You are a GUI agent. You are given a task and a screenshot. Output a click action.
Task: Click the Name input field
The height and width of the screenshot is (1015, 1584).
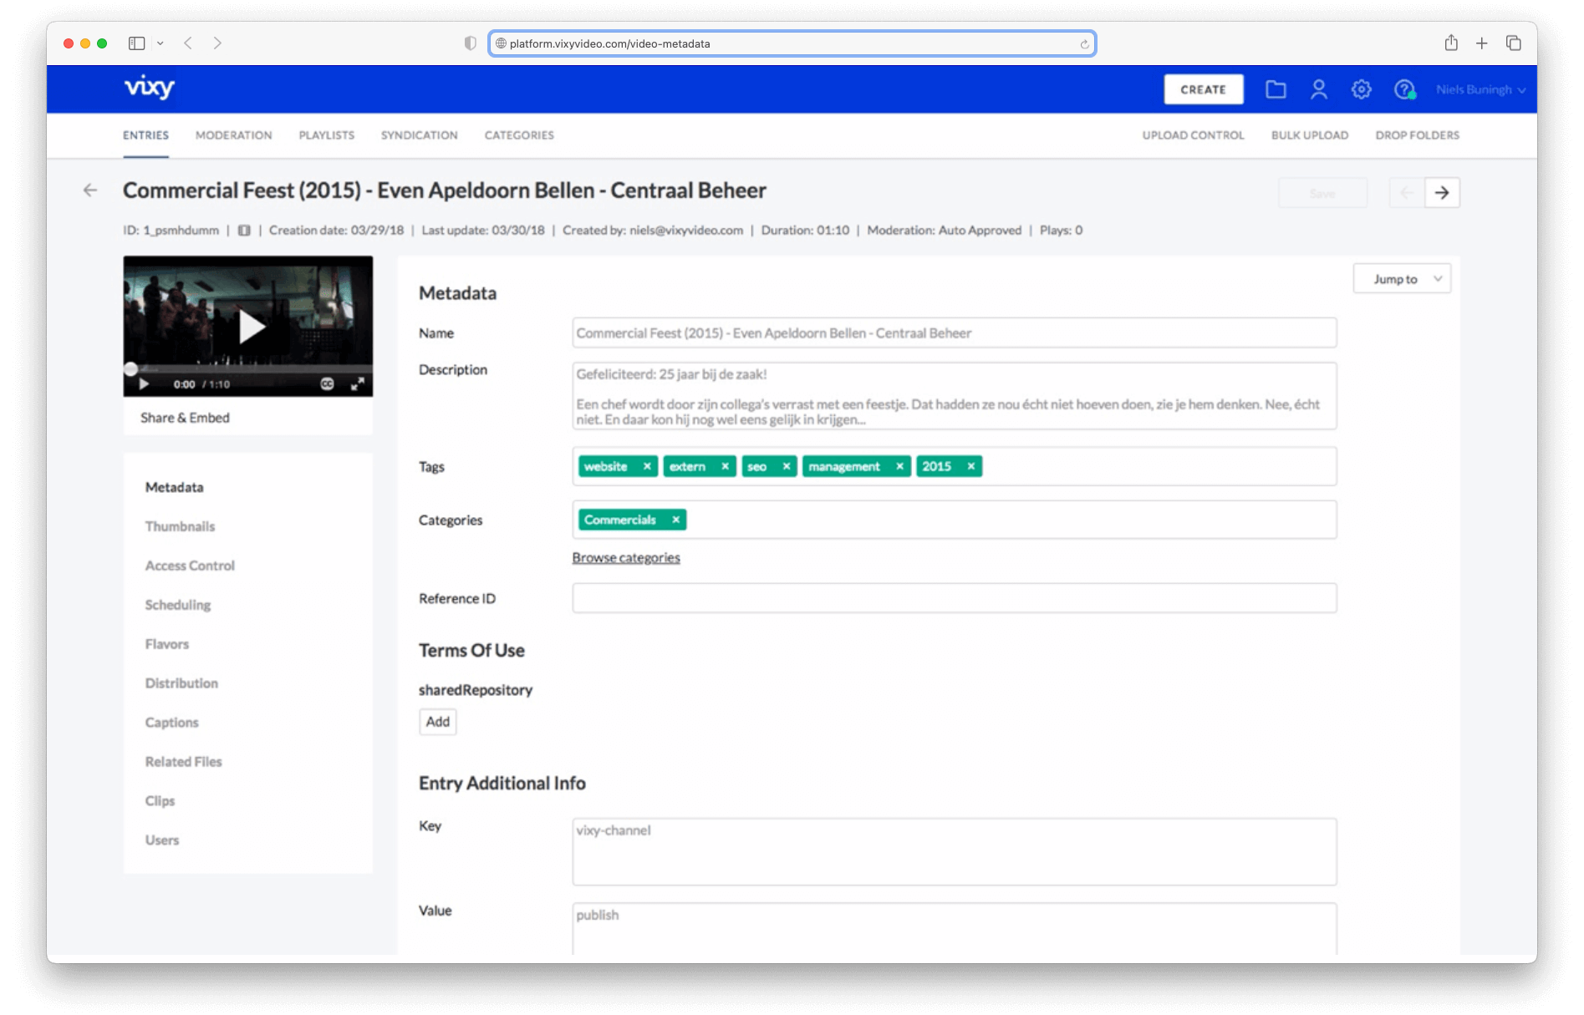coord(954,333)
